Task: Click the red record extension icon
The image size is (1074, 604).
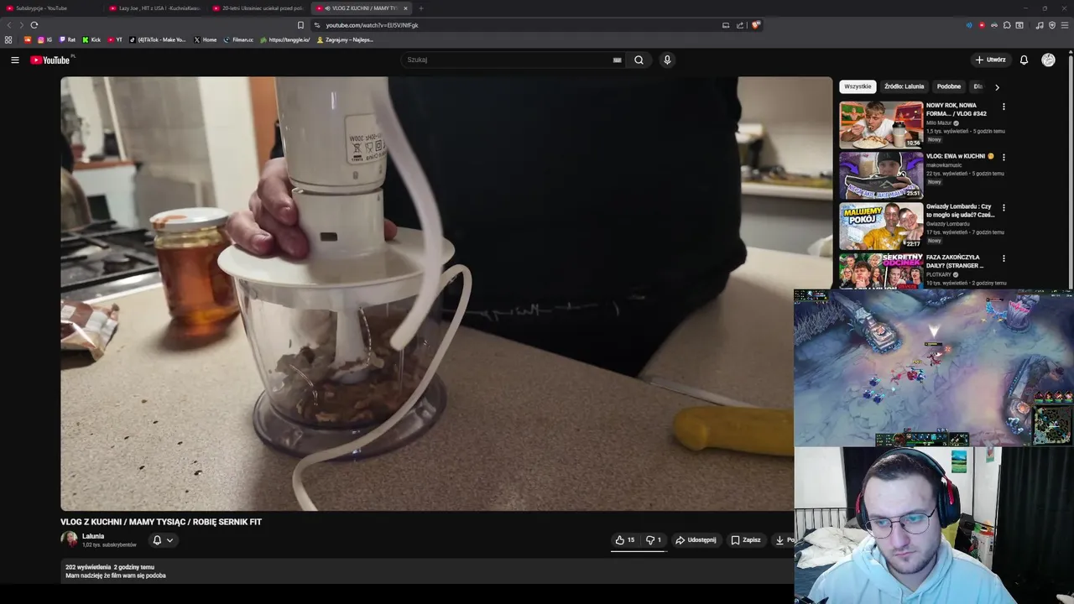Action: tap(982, 25)
